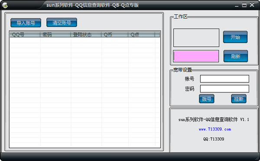
Task: Dial broadband with the 拨号 button
Action: (207, 99)
